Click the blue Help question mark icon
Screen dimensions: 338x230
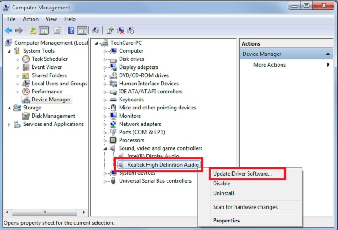point(70,30)
